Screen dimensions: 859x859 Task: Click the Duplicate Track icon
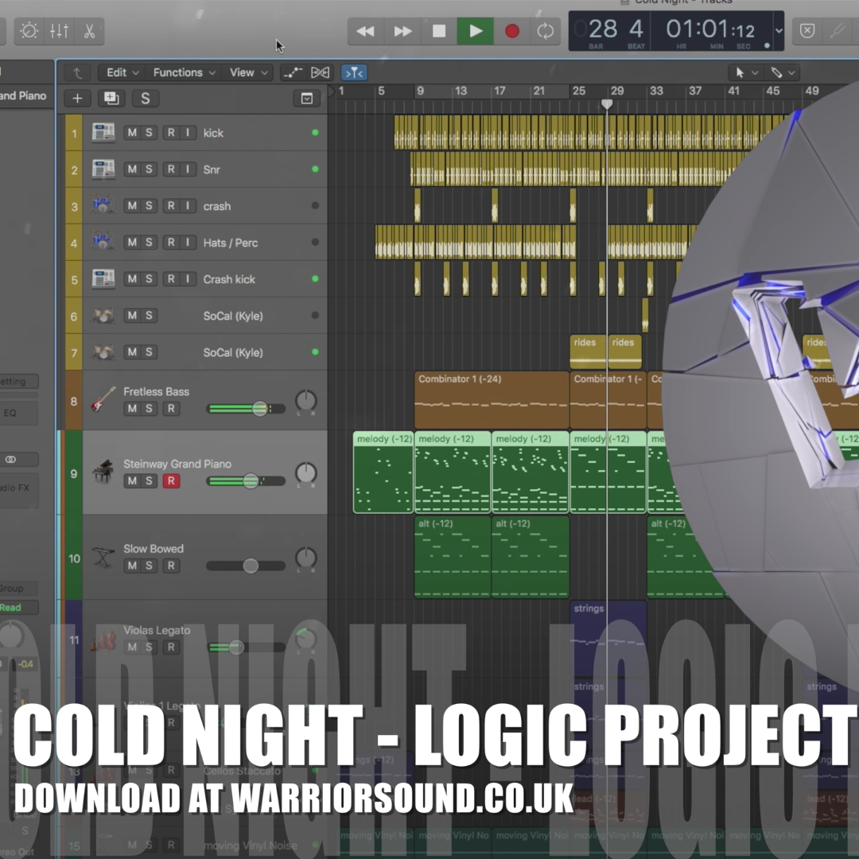click(111, 99)
